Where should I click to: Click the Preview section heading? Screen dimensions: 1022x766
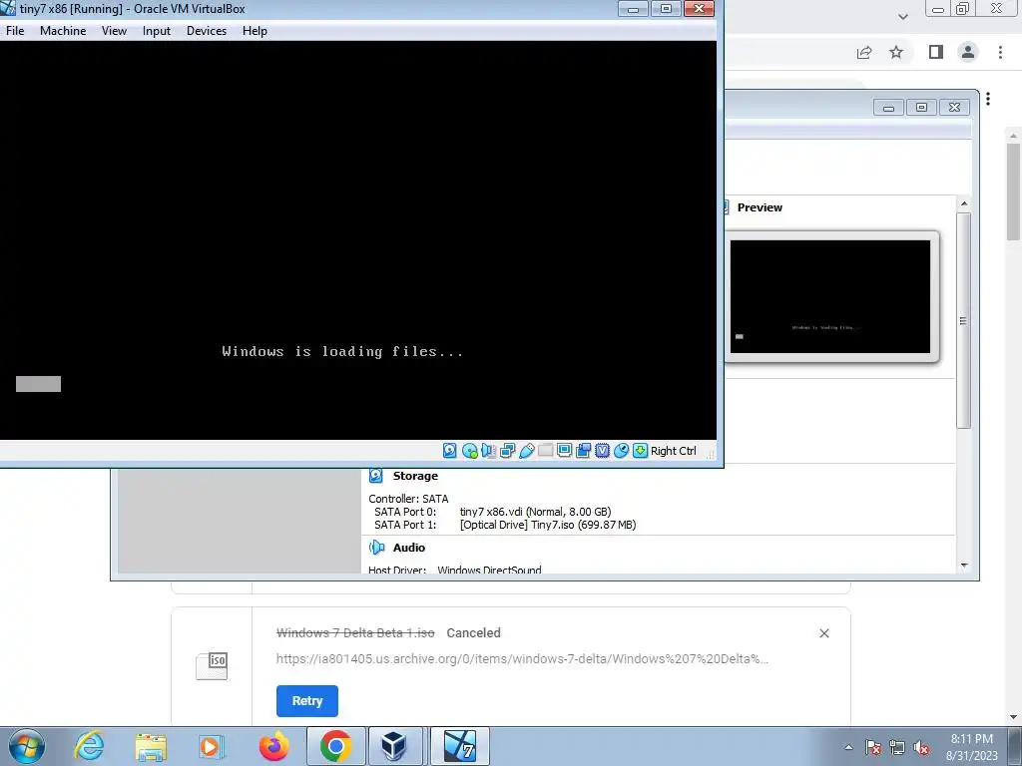point(760,207)
